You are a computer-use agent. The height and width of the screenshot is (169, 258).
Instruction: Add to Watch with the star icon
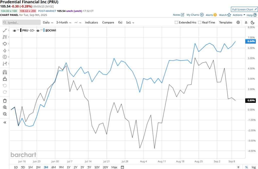229,15
